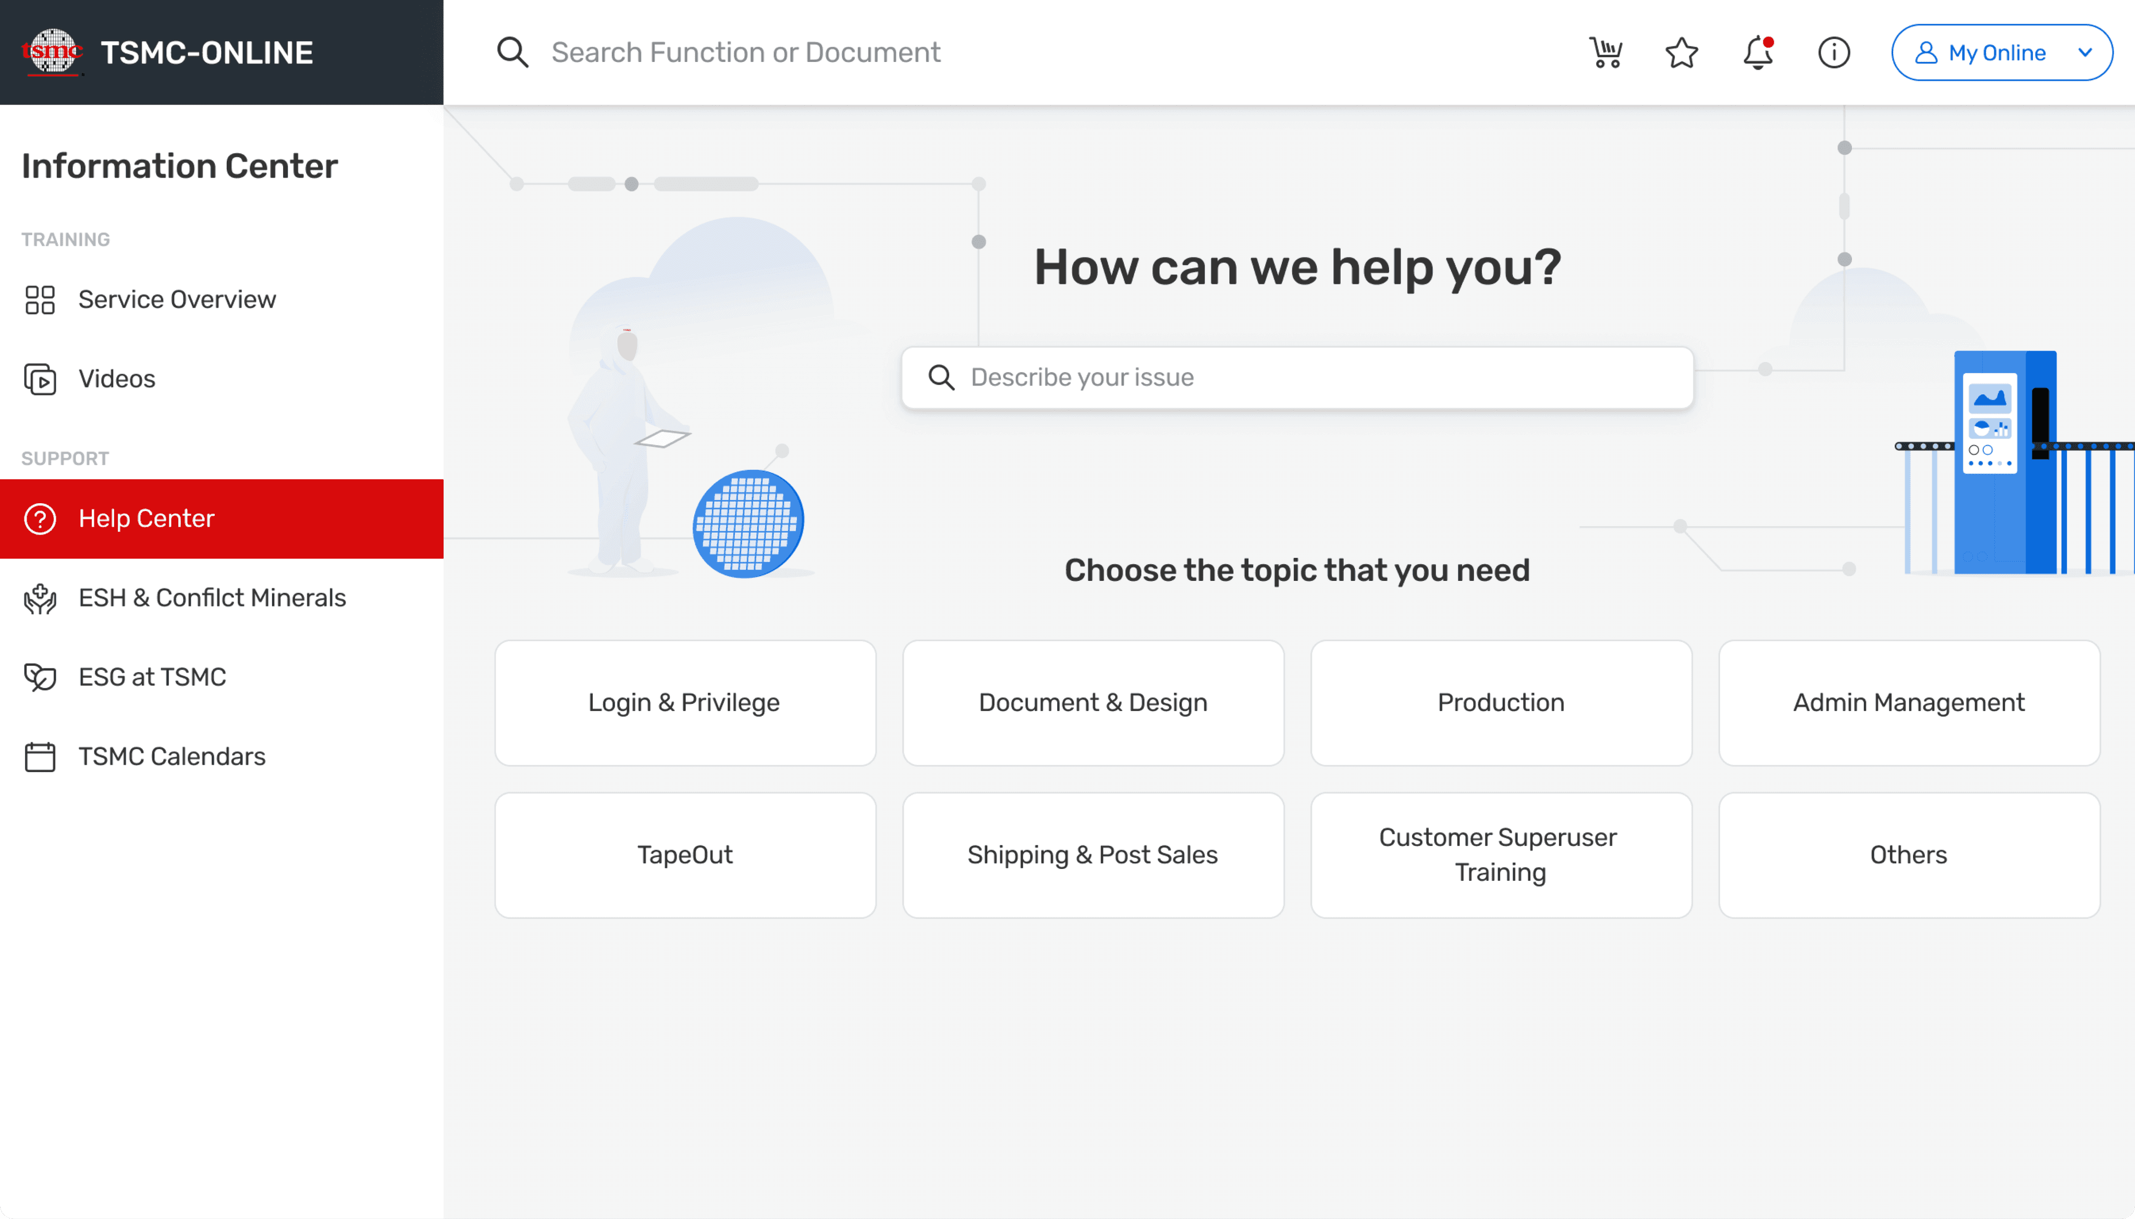Click the Service Overview grid icon

[40, 300]
